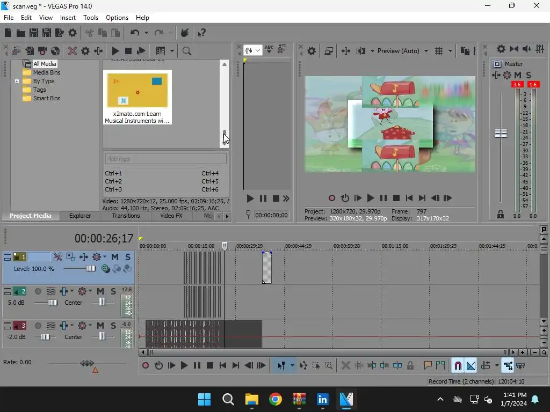Viewport: 550px width, 412px height.
Task: Open Project Properties gear in the main toolbar
Action: tap(73, 33)
